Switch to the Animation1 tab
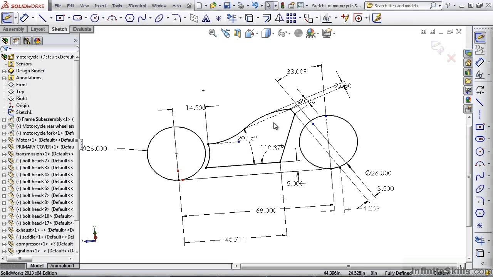Screen dimensions: 493x277 62,265
